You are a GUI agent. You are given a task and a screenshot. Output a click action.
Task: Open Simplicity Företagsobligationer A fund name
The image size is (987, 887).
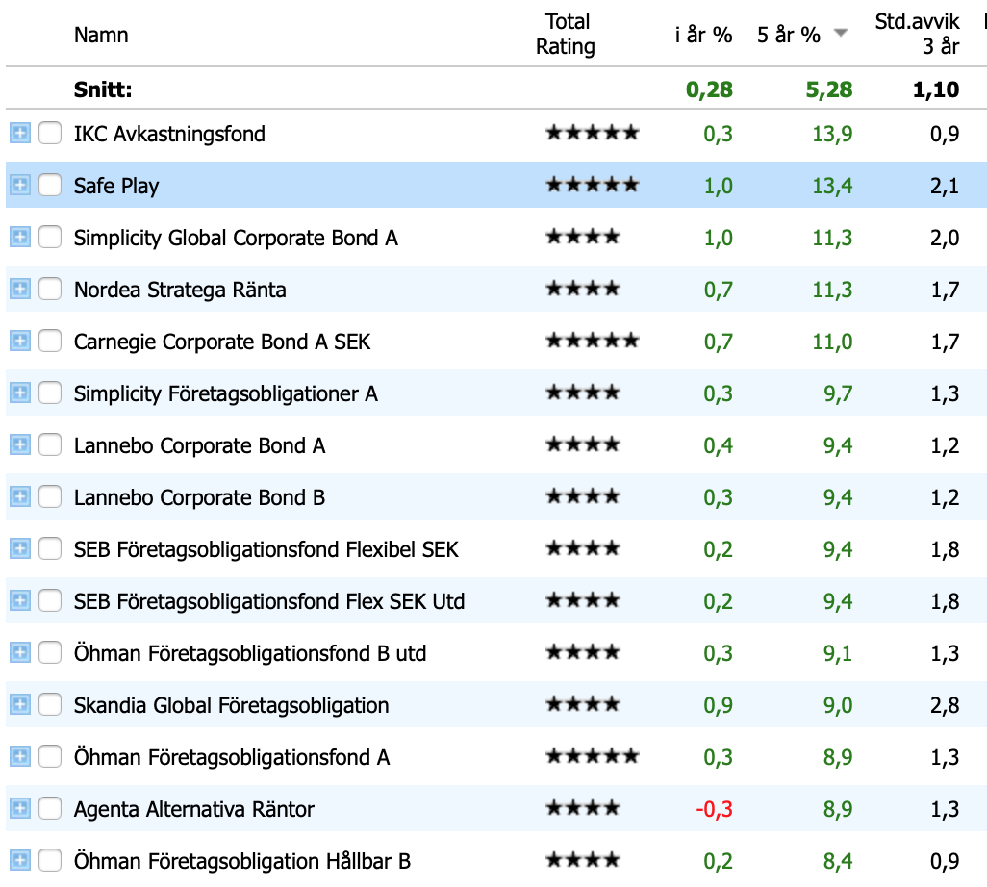[226, 394]
